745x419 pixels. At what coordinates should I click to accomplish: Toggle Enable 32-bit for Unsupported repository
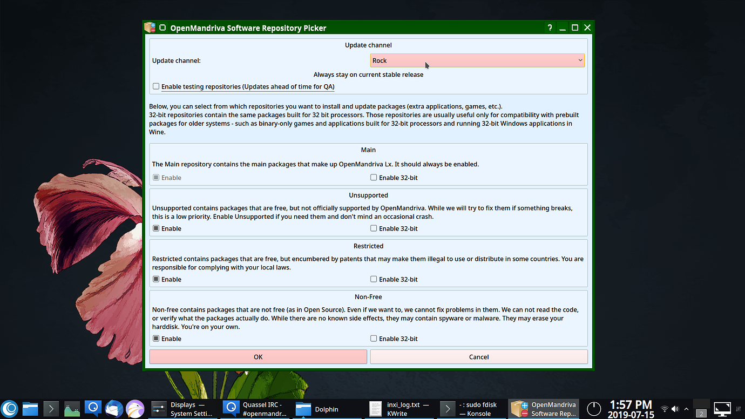(x=374, y=228)
